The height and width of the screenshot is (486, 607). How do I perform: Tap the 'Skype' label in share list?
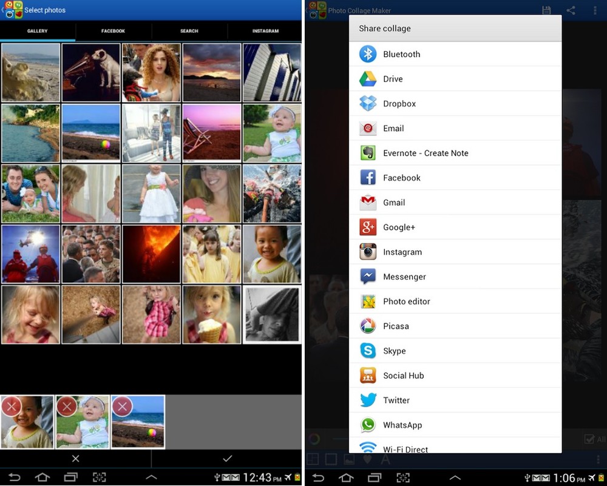pos(395,351)
